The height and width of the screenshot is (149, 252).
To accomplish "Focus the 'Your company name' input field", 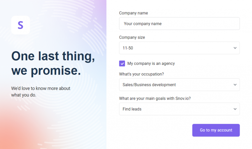I will pos(179,23).
